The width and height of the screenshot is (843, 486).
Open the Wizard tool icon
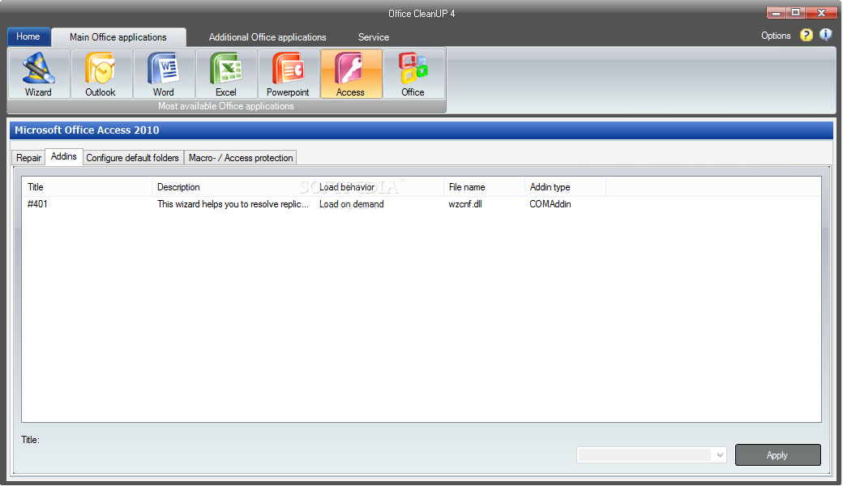click(38, 74)
